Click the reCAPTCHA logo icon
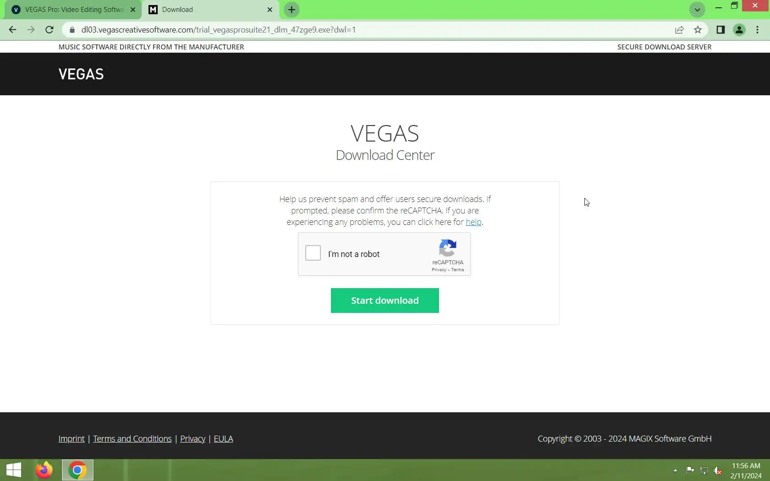 (447, 248)
